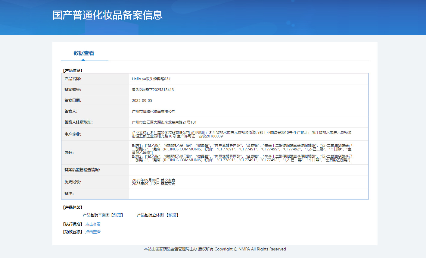Click the 备案后监督检查情况 row label
The width and height of the screenshot is (426, 258).
pos(82,170)
